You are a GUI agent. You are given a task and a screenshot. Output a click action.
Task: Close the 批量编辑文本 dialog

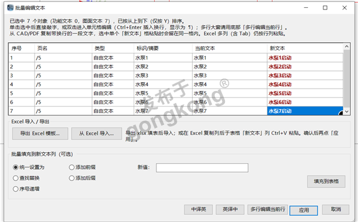pyautogui.click(x=344, y=8)
